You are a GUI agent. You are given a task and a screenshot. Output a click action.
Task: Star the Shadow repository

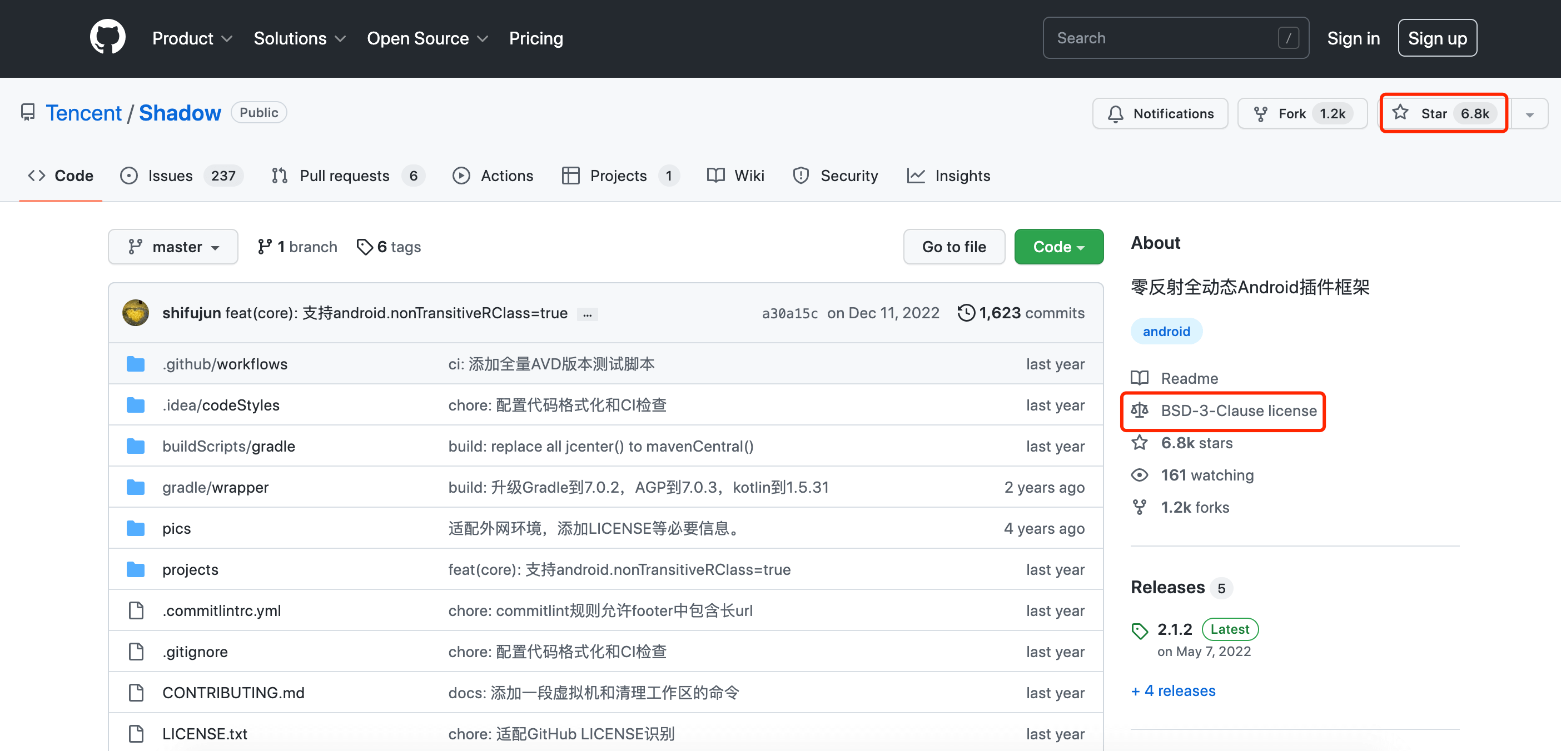point(1444,113)
